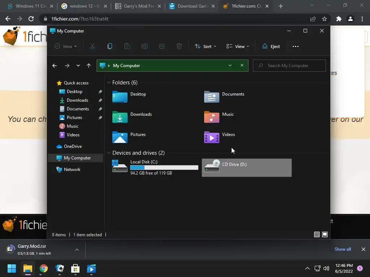Screen dimensions: 370x277
Task: Select Network in the navigation pane
Action: pyautogui.click(x=72, y=170)
